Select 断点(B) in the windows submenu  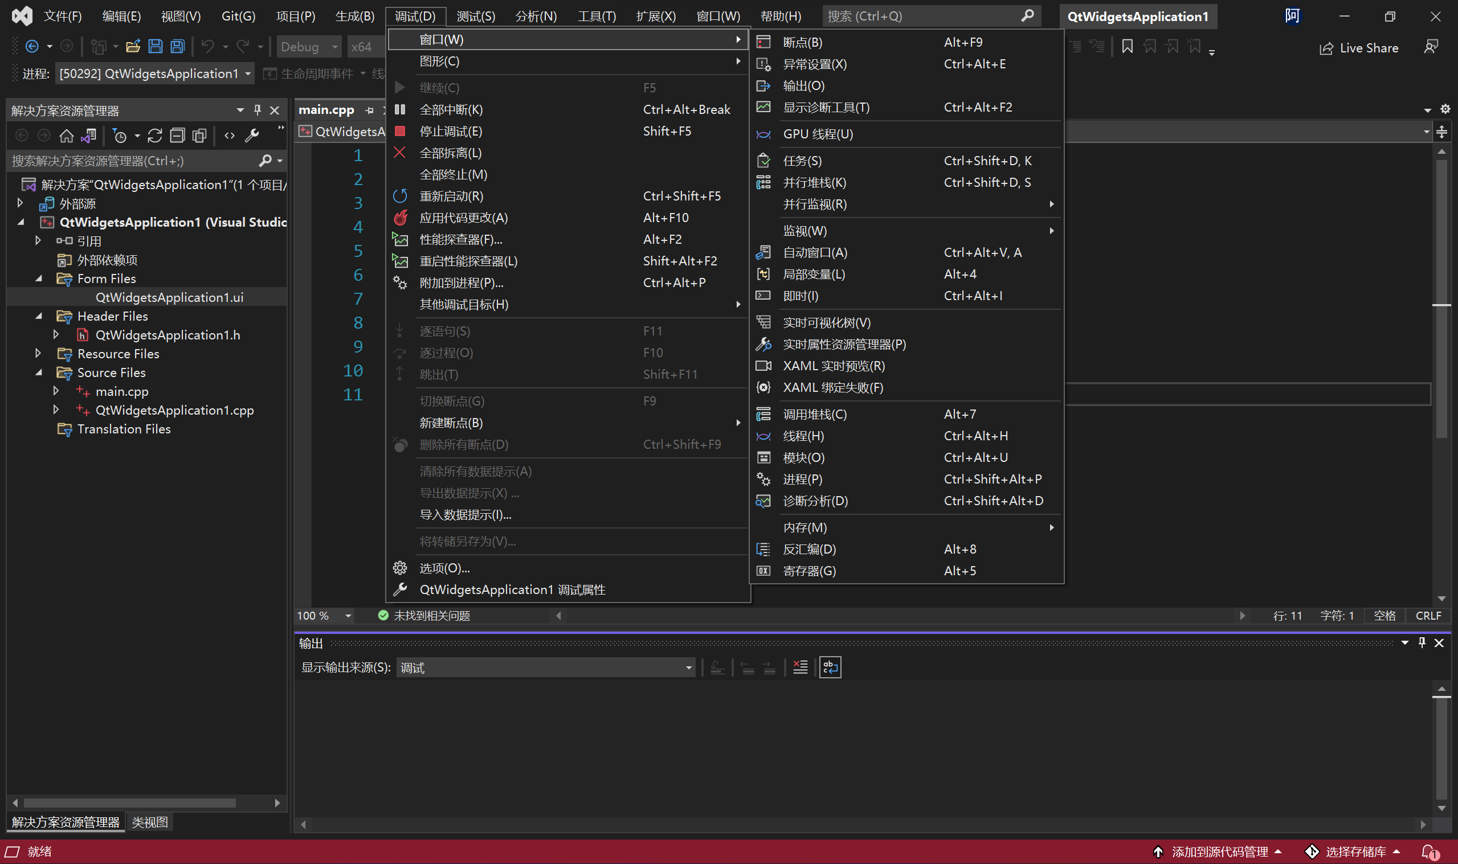906,42
